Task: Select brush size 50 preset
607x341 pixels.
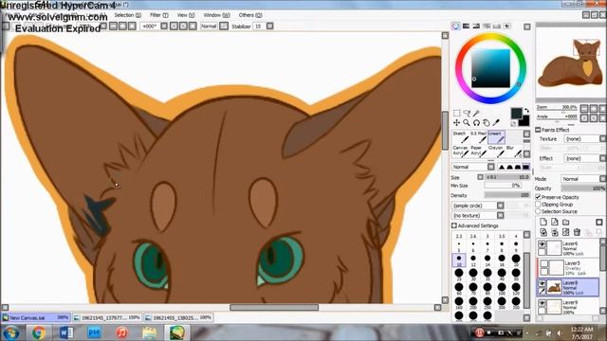Action: click(516, 274)
